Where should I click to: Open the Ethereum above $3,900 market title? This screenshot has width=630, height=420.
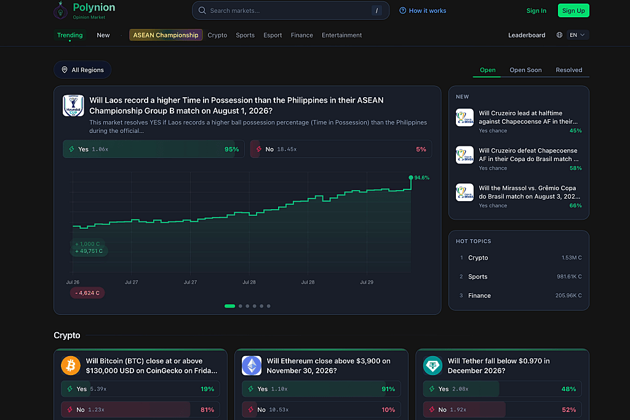(329, 366)
